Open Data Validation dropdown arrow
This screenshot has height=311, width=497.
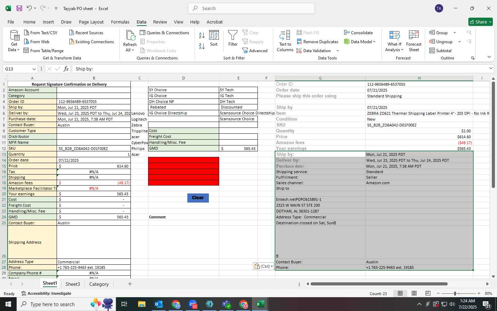coord(338,51)
